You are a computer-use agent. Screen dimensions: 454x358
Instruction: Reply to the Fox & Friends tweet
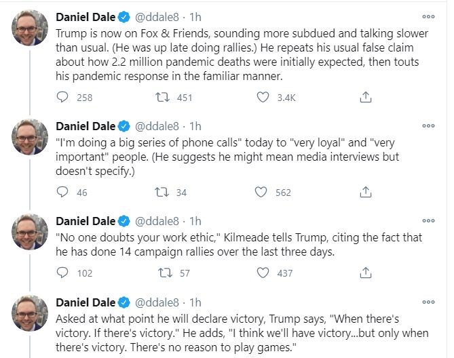click(x=63, y=98)
